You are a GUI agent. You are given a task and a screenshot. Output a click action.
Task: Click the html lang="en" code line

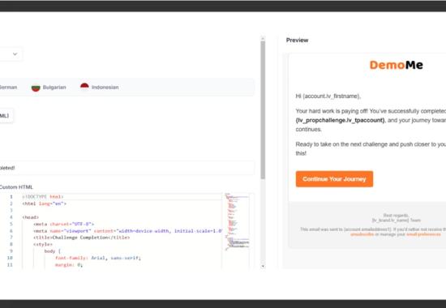[x=44, y=203]
